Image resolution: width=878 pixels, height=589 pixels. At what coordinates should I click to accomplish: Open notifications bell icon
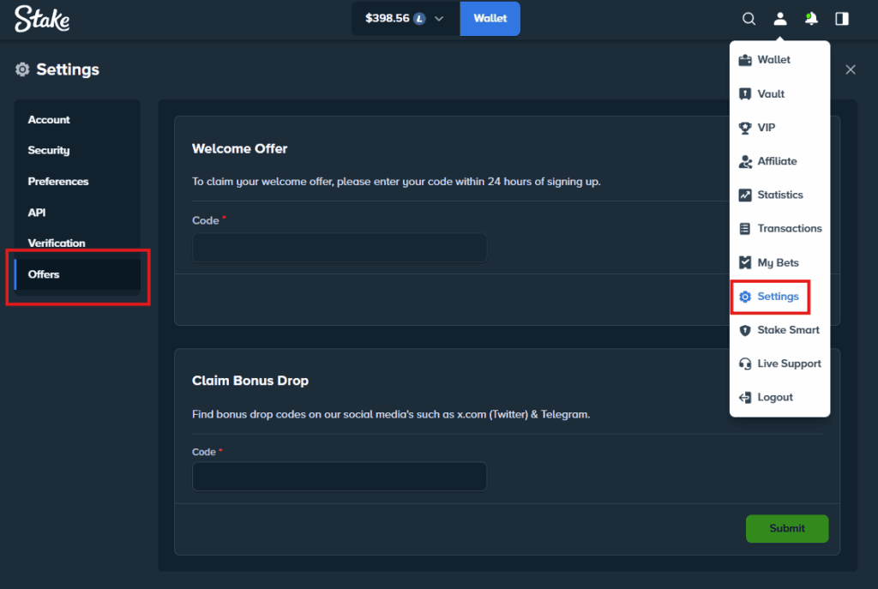click(x=810, y=19)
